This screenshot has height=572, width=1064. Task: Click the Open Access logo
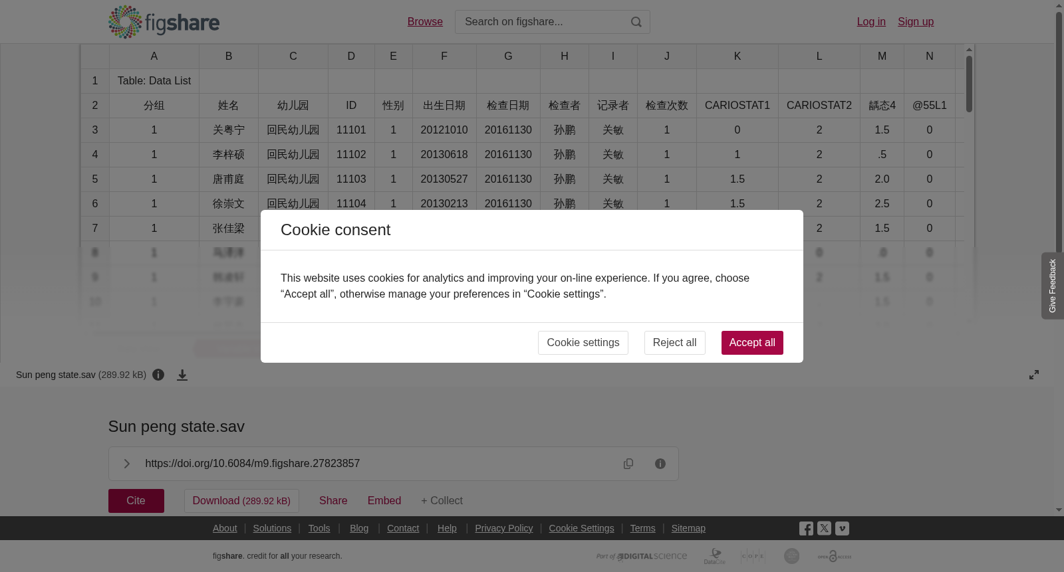835,556
